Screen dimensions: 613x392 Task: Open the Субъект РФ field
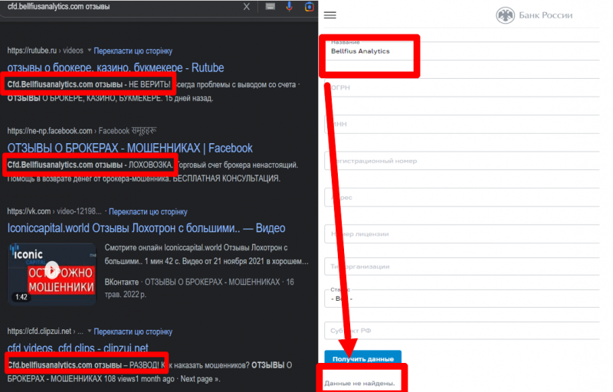462,331
